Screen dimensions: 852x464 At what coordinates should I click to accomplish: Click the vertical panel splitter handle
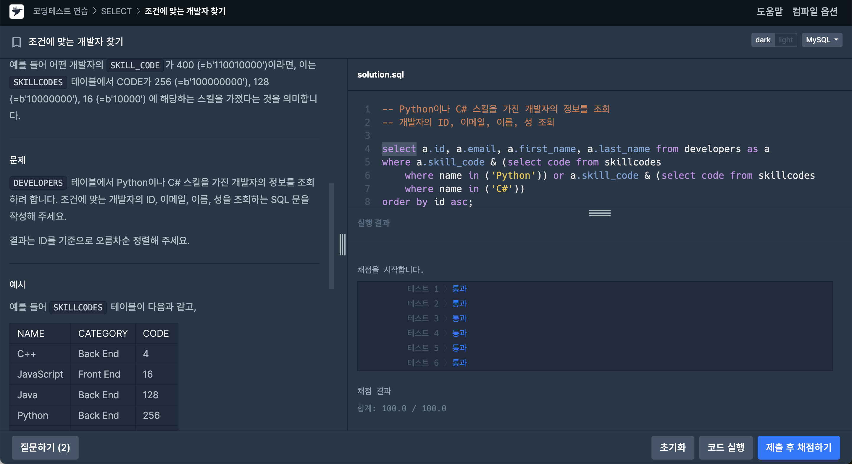click(342, 244)
